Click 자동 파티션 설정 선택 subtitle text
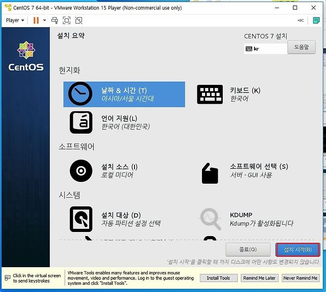This screenshot has height=292, width=326. click(x=131, y=223)
